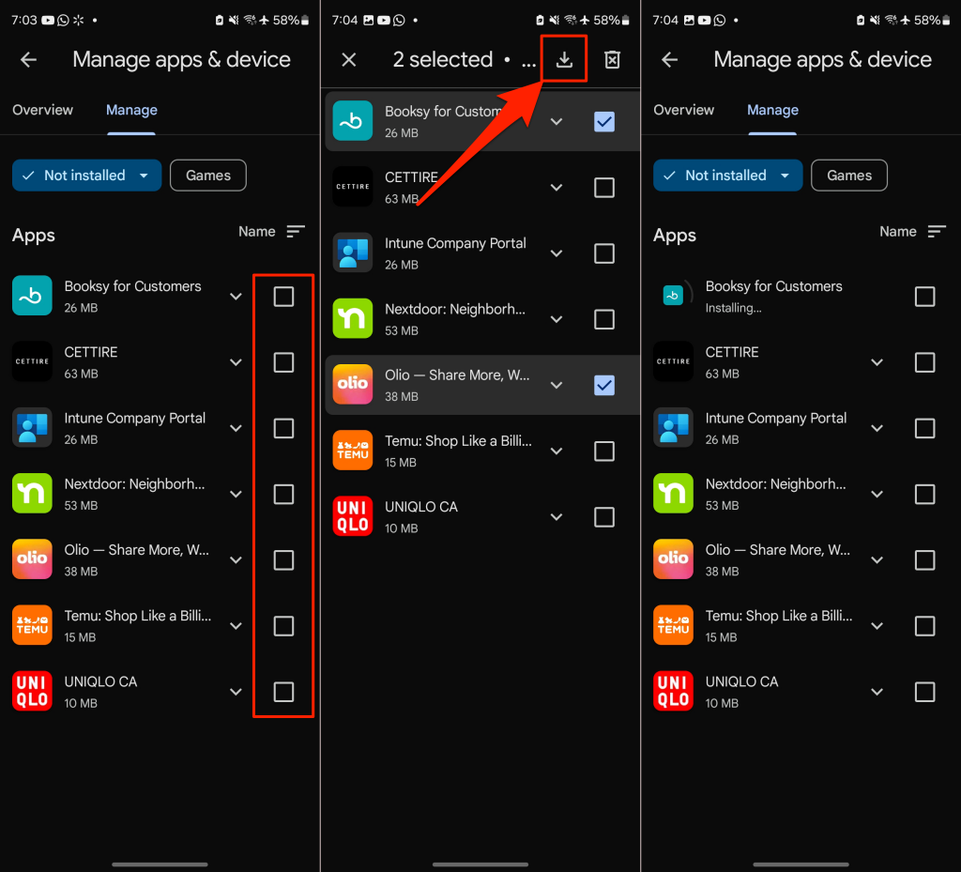Select the Manage tab

[131, 110]
